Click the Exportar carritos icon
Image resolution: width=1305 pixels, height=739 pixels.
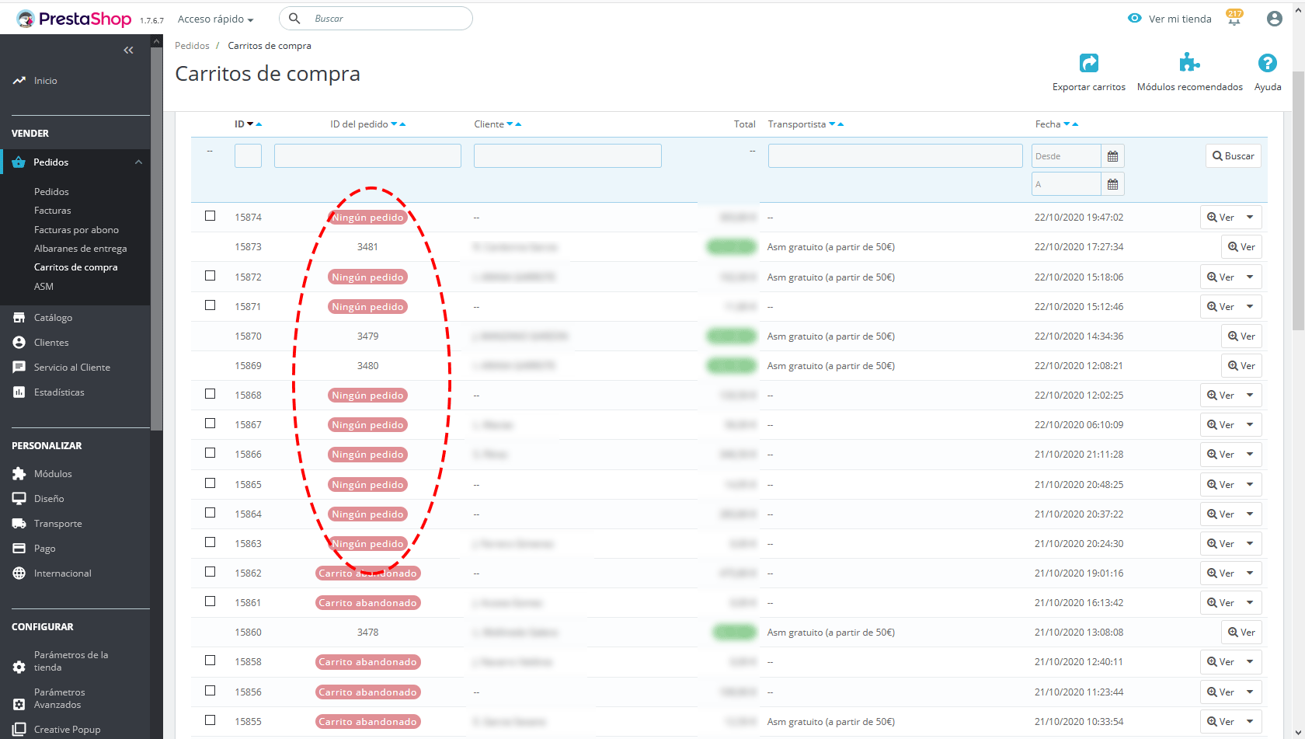[1089, 63]
